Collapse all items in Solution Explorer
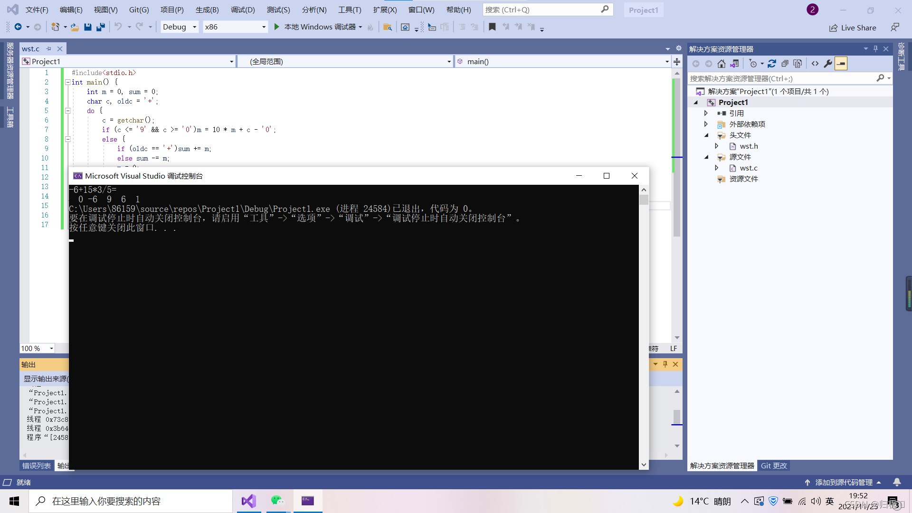Viewport: 912px width, 513px height. (785, 64)
